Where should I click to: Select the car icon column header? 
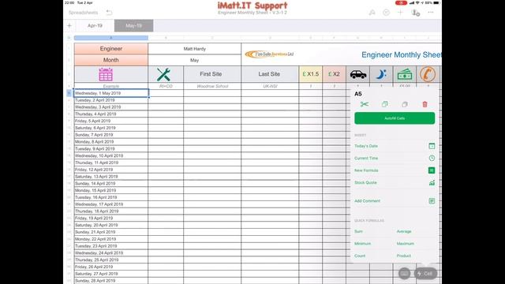(x=357, y=74)
